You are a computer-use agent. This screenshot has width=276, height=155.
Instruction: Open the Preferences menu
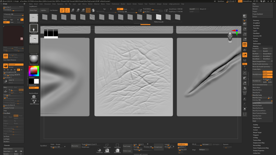point(115,4)
